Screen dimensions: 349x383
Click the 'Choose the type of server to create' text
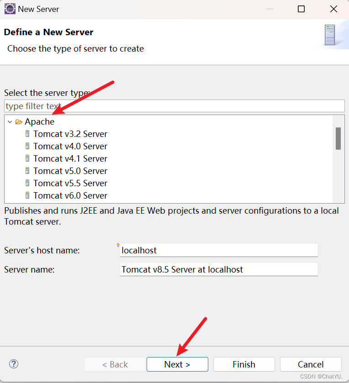click(x=75, y=48)
